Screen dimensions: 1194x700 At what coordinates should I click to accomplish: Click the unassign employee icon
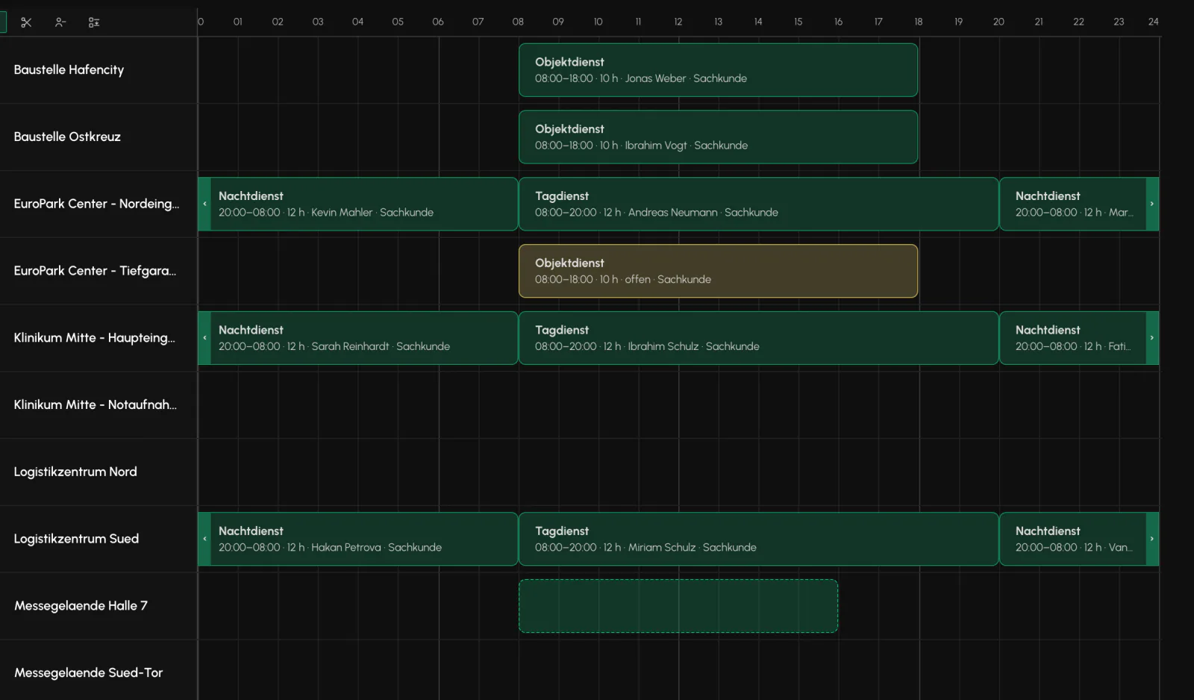pos(60,22)
